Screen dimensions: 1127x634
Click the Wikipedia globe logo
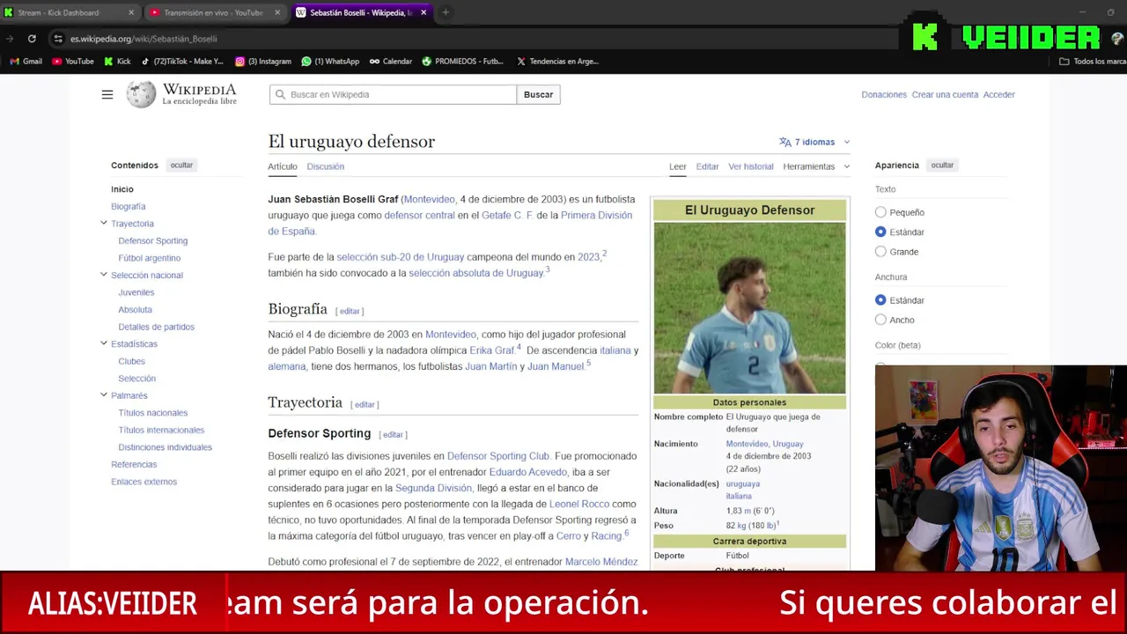tap(141, 94)
